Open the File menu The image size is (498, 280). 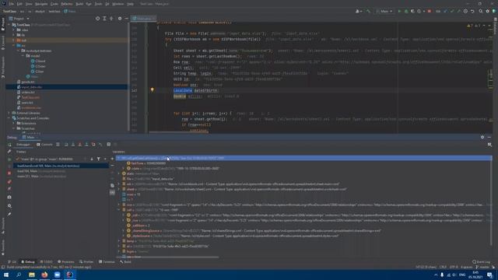pos(12,4)
